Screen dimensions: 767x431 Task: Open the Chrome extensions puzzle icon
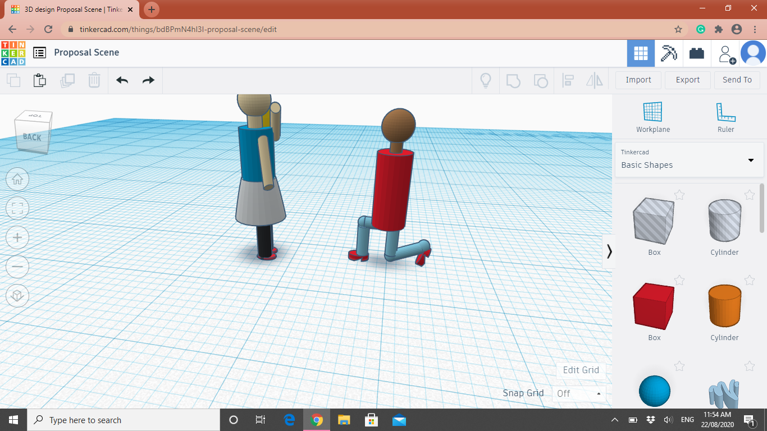pyautogui.click(x=718, y=29)
